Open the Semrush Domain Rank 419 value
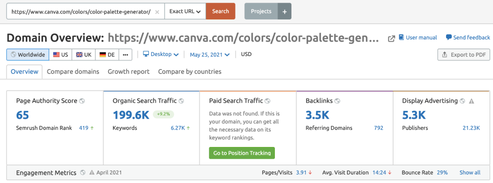Viewport: 493px width, 183px height. click(x=83, y=128)
